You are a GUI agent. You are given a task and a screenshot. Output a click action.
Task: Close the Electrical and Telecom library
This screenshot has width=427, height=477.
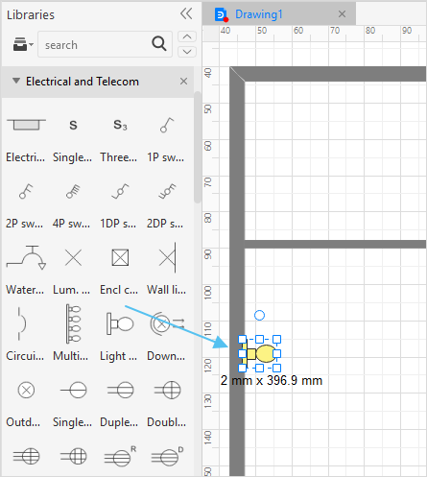click(183, 82)
